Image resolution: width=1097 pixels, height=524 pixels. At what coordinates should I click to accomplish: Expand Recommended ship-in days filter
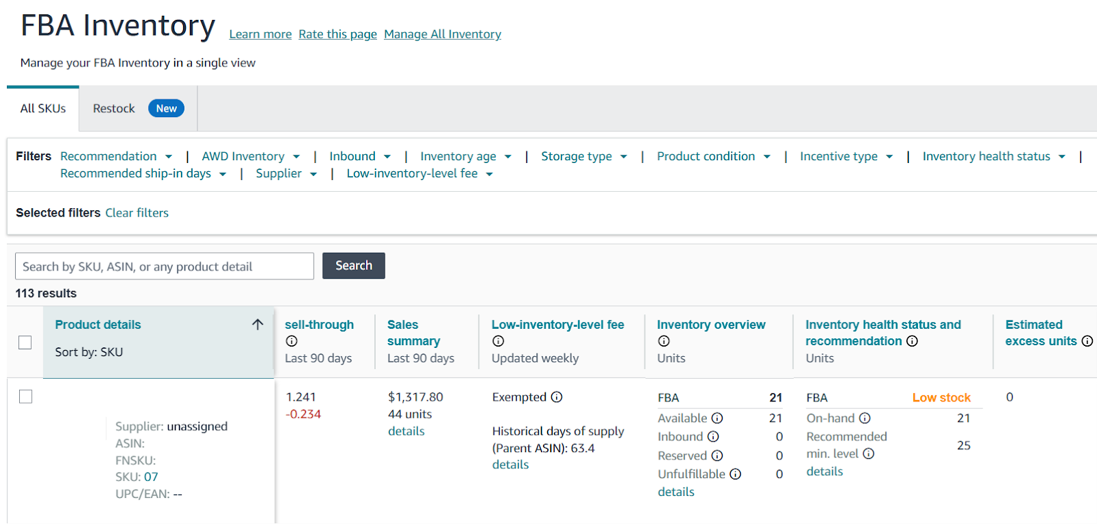tap(143, 174)
